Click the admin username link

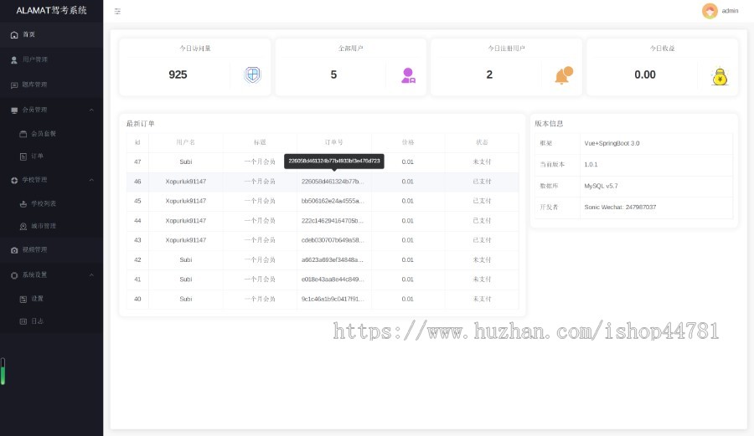click(730, 11)
